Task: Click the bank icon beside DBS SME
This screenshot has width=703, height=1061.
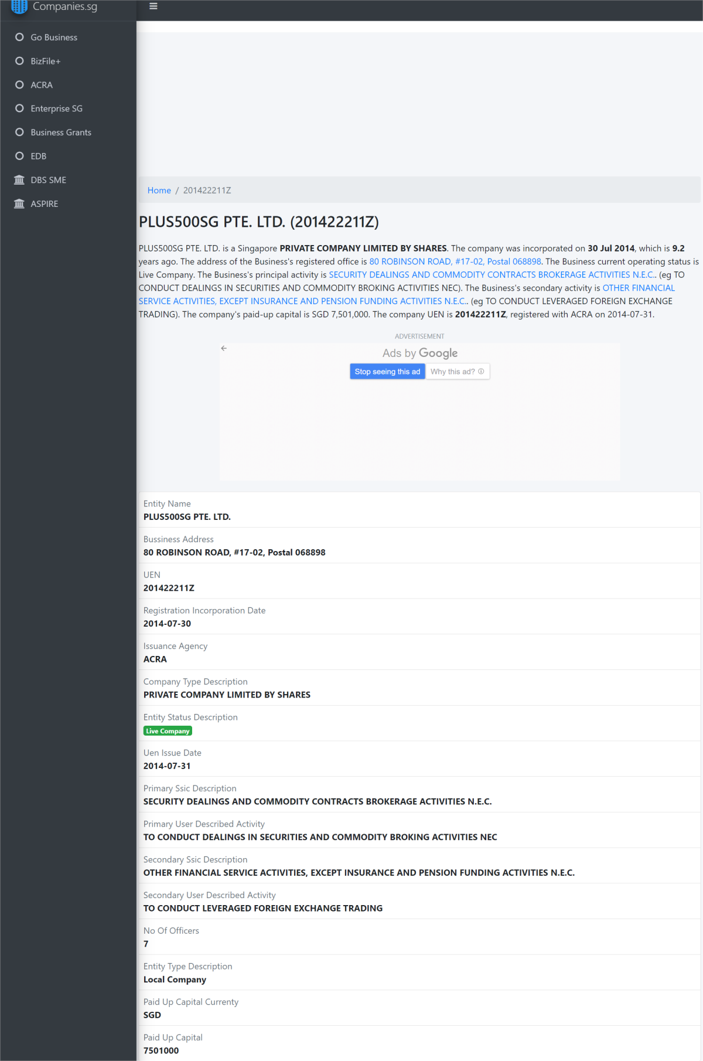Action: pos(19,180)
